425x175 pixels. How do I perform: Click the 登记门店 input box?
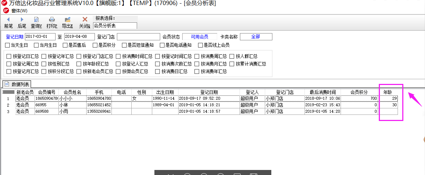pyautogui.click(x=139, y=37)
